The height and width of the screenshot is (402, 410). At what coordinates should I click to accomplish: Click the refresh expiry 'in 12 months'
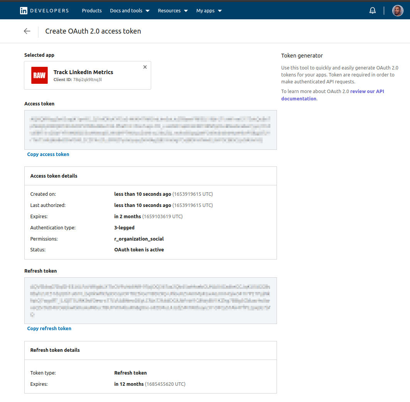(x=129, y=384)
